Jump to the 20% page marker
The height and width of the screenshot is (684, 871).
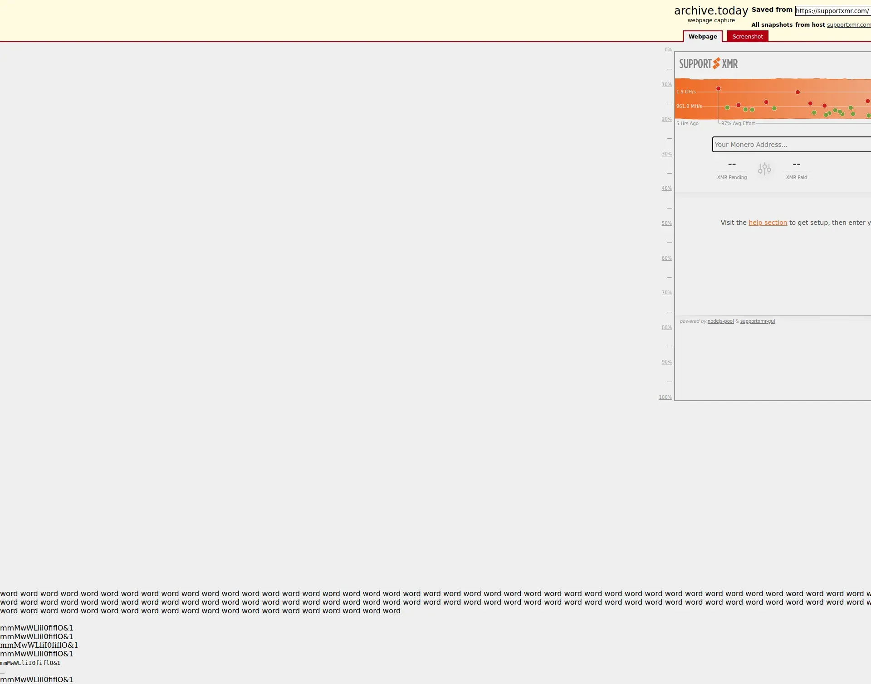tap(666, 119)
